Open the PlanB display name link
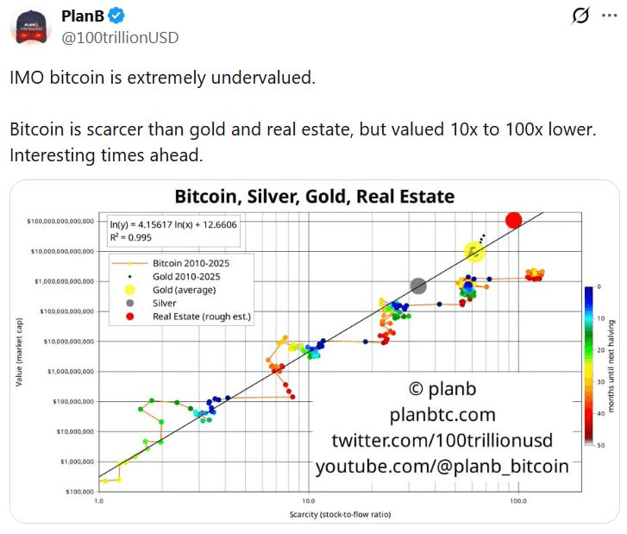This screenshot has width=627, height=534. click(x=84, y=16)
